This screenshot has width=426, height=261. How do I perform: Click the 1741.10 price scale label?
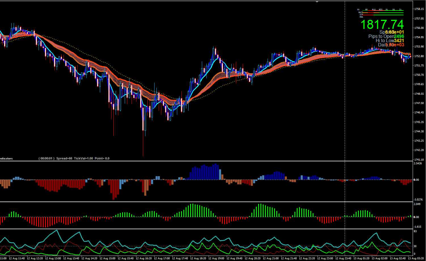coord(419,160)
